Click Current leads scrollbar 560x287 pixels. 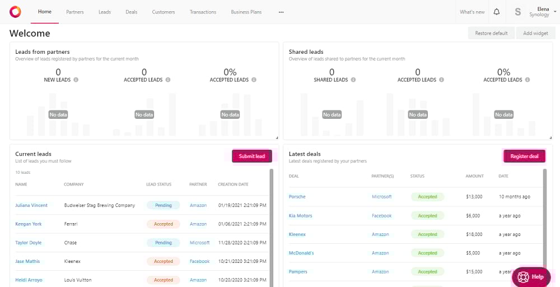272,228
